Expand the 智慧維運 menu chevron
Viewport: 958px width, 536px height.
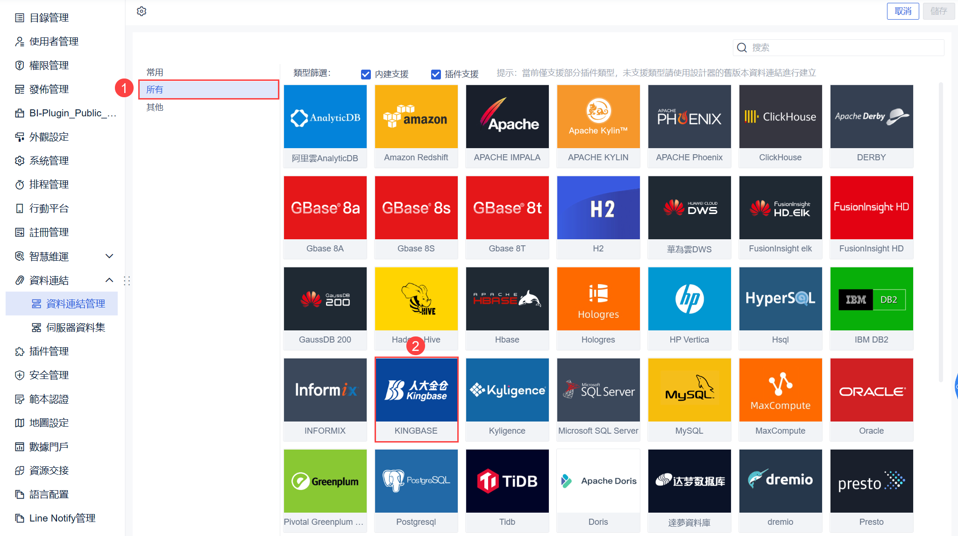[x=109, y=256]
